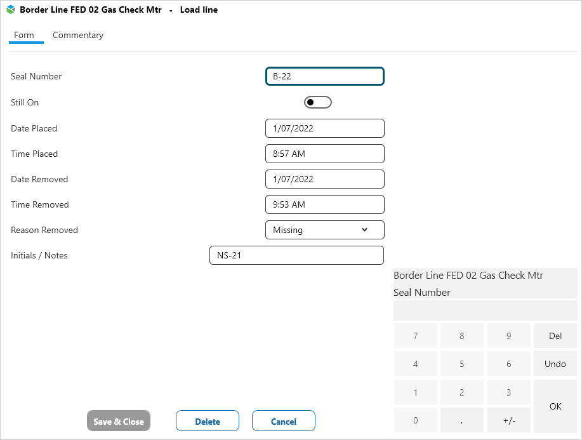
Task: Focus the Seal Number input field
Action: 324,76
